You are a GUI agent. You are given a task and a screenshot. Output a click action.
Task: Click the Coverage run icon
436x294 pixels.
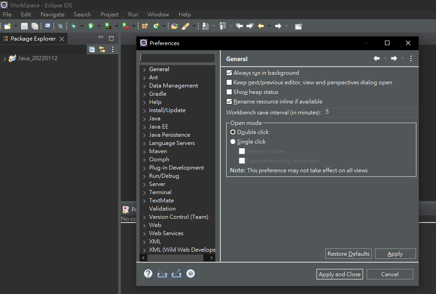[x=108, y=26]
